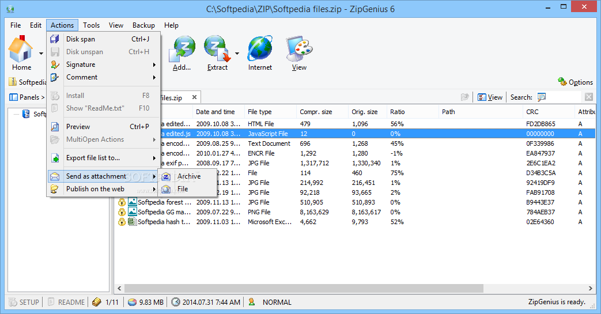Click the horizontal scrollbar thumb
Viewport: 601px width, 314px height.
click(304, 288)
